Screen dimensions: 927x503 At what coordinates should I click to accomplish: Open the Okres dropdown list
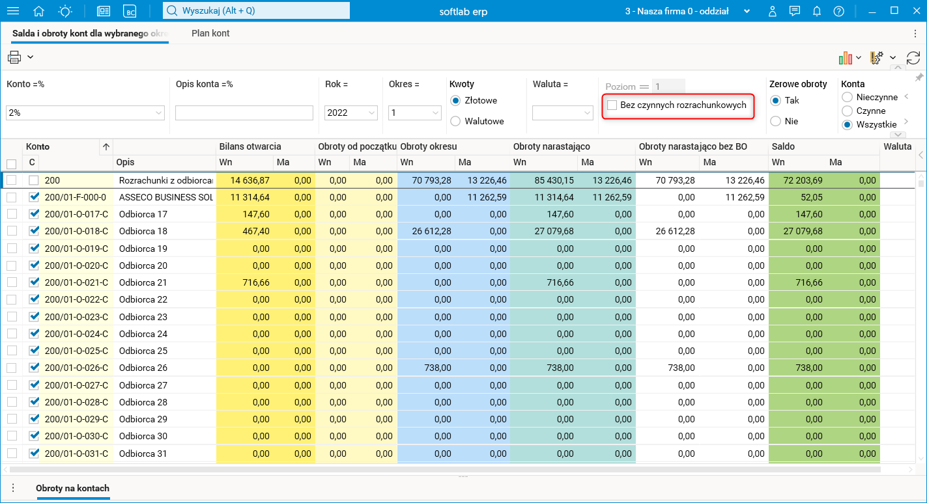tap(435, 113)
